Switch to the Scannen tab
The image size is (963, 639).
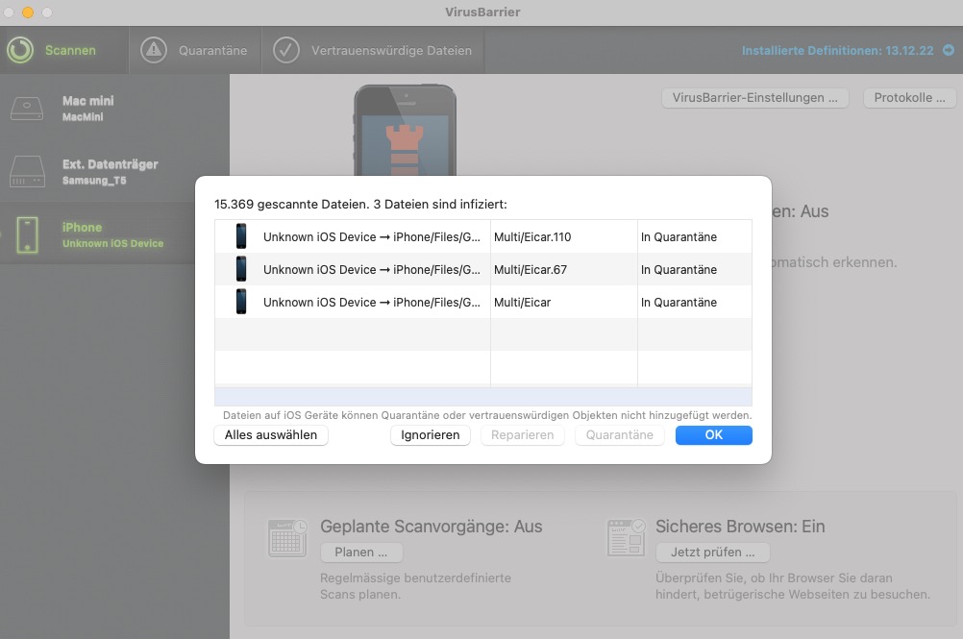point(64,50)
